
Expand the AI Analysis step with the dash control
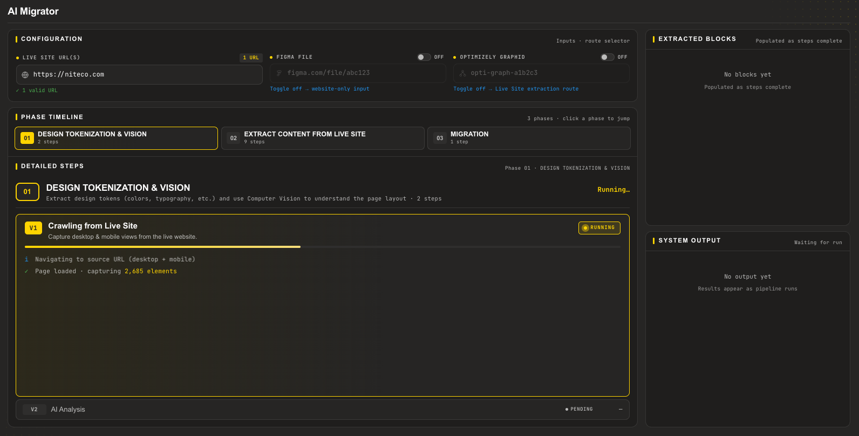(x=621, y=410)
